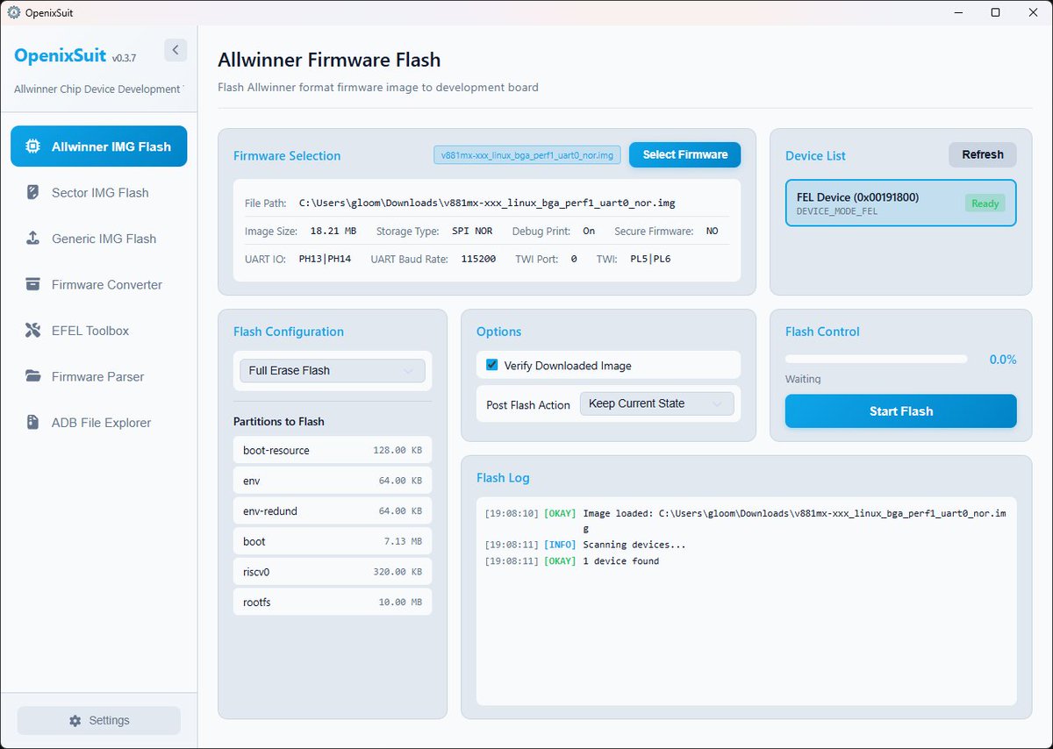Viewport: 1053px width, 749px height.
Task: Click the OpenixSuit title bar app icon
Action: 13,12
